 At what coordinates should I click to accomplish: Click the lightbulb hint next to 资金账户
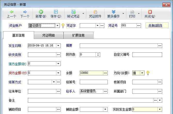tap(63, 26)
